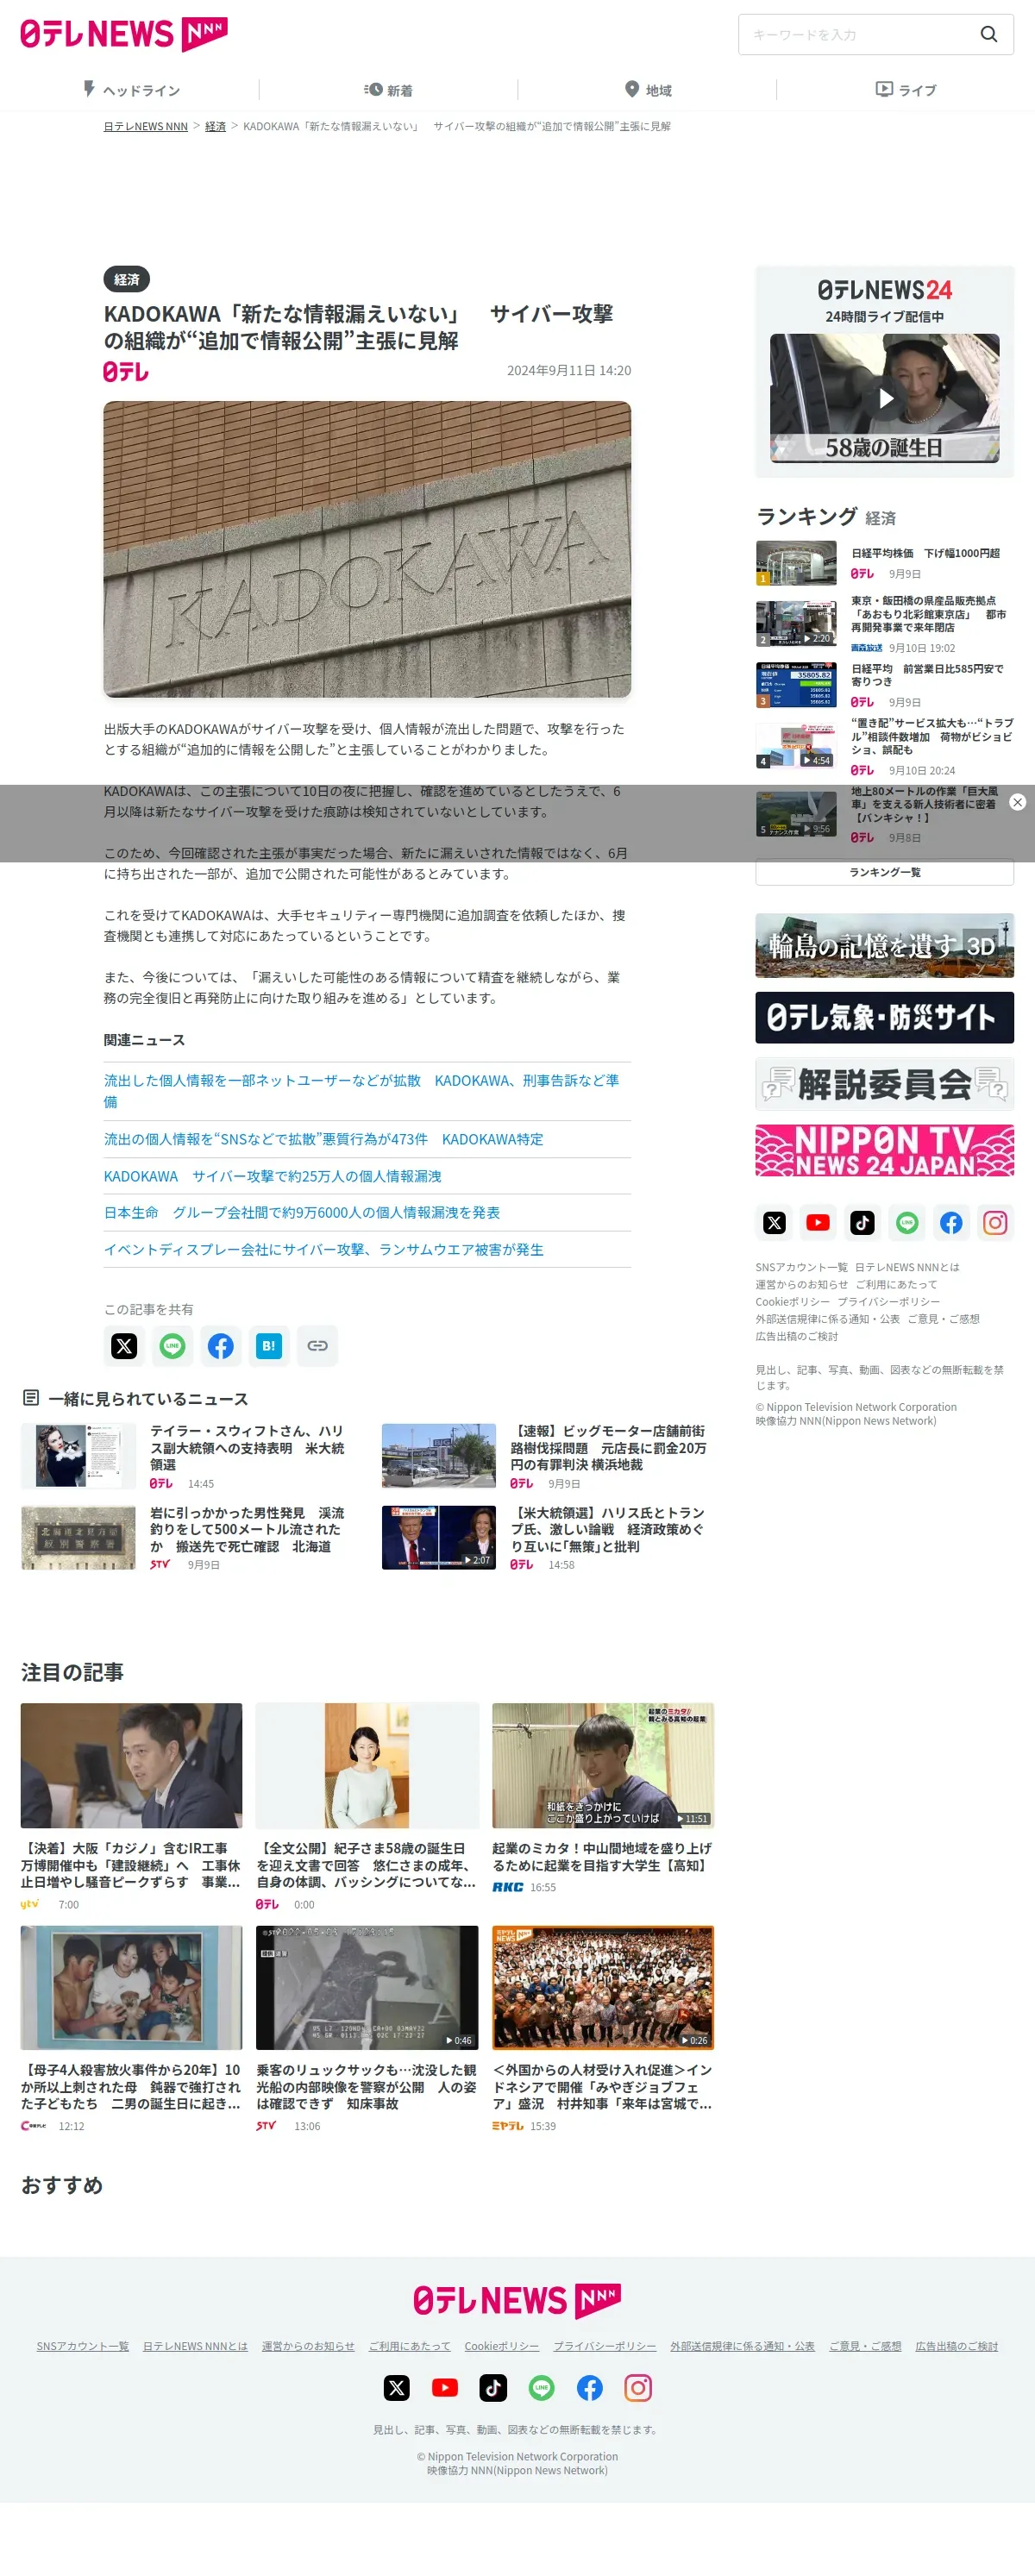Open TikTok icon in sidebar
This screenshot has height=2576, width=1035.
(x=862, y=1222)
